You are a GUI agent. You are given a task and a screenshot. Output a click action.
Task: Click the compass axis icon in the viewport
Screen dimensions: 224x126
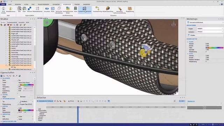tap(174, 23)
